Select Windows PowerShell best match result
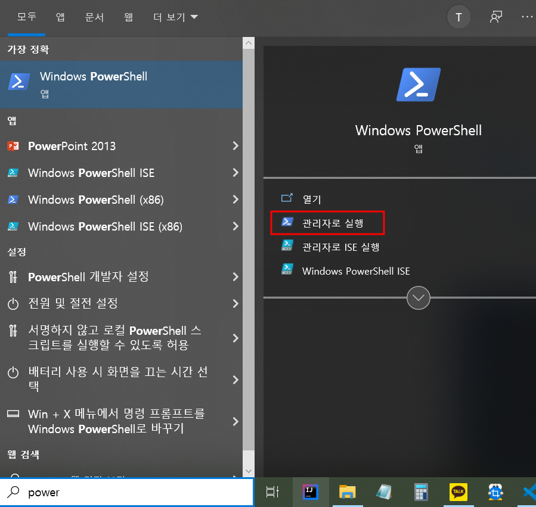 tap(122, 85)
